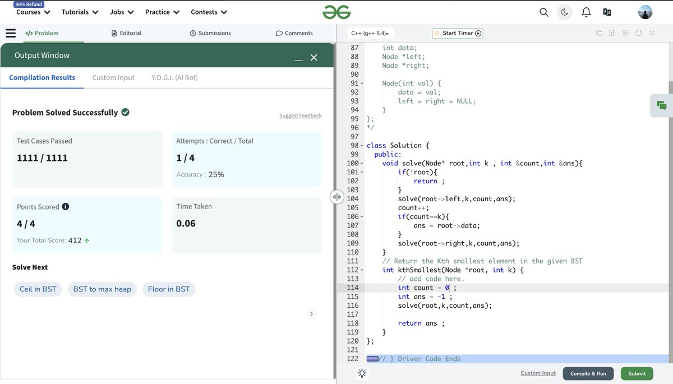Collapse the code fold arrow at line 112

pos(362,270)
